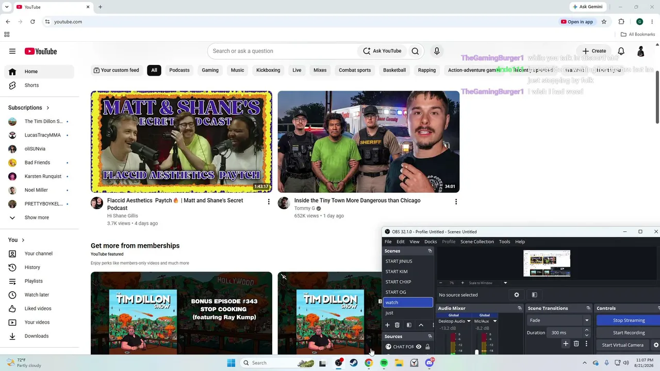The image size is (660, 371).
Task: Go to the YouTube logo home link
Action: (40, 51)
